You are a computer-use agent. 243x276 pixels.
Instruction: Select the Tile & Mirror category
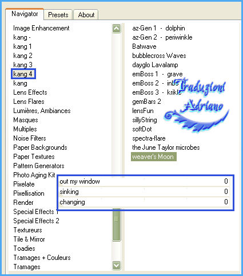point(29,239)
